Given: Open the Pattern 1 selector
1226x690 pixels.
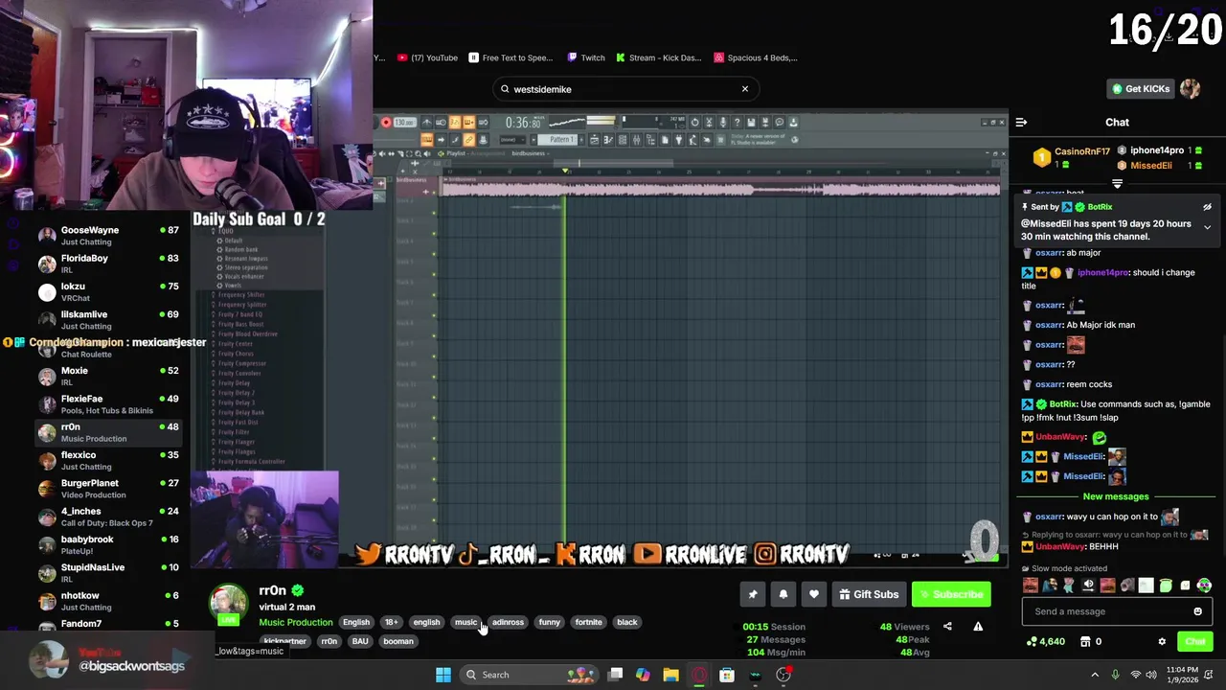Looking at the screenshot, I should (562, 140).
